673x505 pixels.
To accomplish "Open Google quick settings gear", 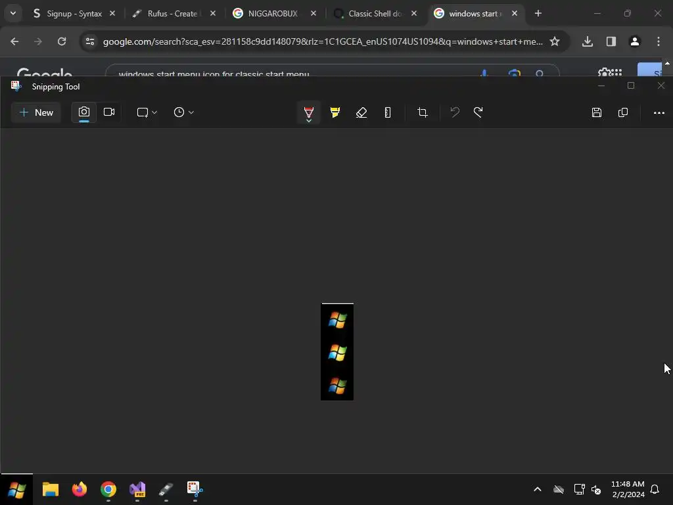I will pyautogui.click(x=603, y=72).
